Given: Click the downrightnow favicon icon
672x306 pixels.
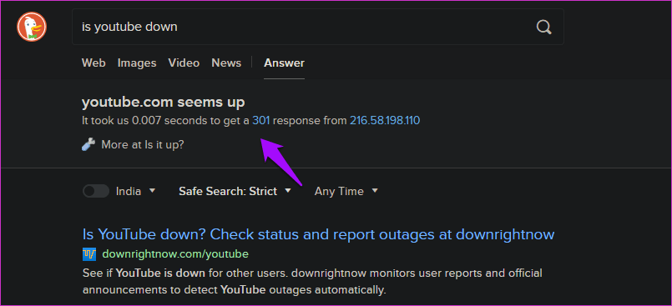Looking at the screenshot, I should [x=89, y=254].
